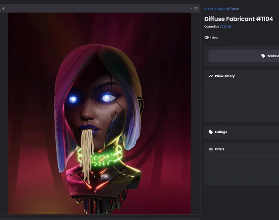Click the Make offer button
Image resolution: width=279 pixels, height=220 pixels.
(x=244, y=56)
